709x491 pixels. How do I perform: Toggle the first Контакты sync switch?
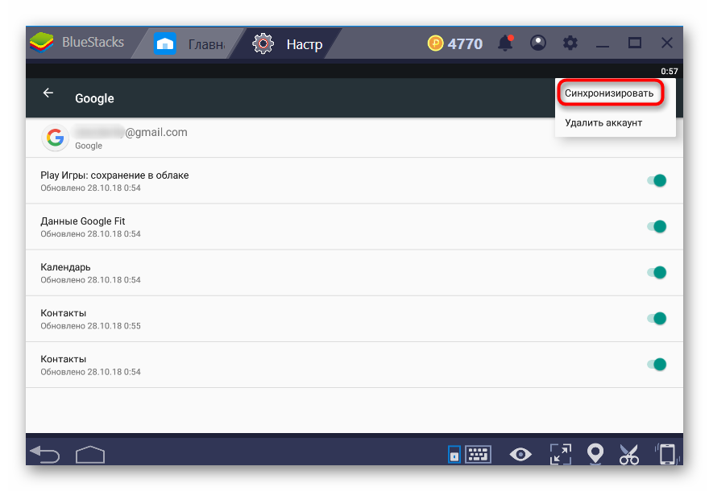657,318
